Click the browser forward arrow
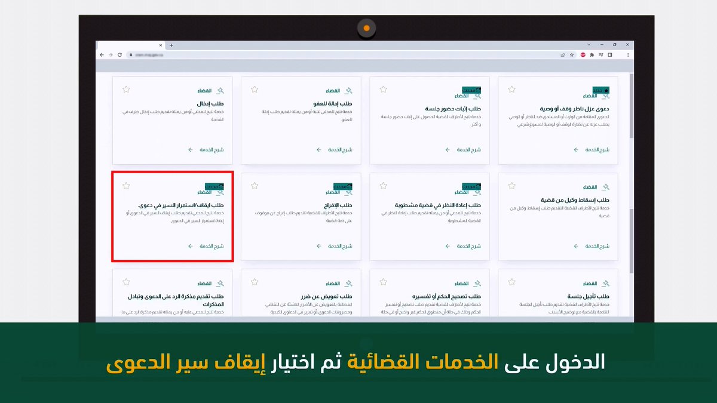This screenshot has width=717, height=403. 111,54
